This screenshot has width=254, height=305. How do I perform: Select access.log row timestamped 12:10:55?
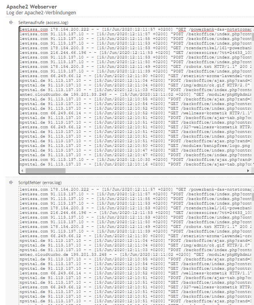coord(136,99)
